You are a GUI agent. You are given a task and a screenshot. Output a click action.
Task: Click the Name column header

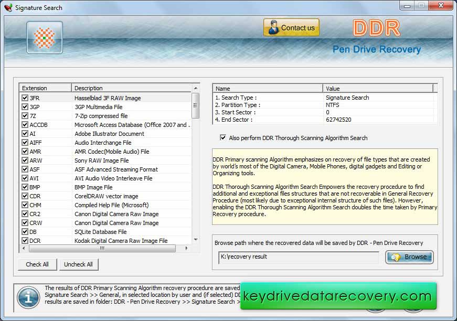click(x=268, y=89)
